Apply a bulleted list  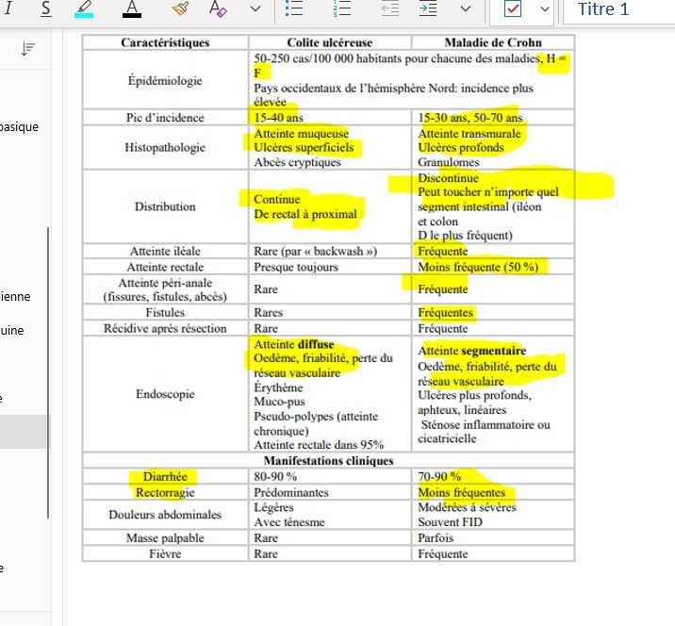(294, 8)
